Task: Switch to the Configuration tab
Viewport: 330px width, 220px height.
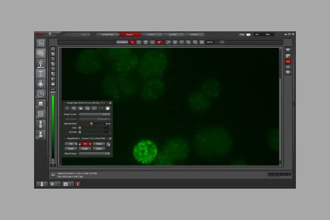Action: tap(107, 34)
